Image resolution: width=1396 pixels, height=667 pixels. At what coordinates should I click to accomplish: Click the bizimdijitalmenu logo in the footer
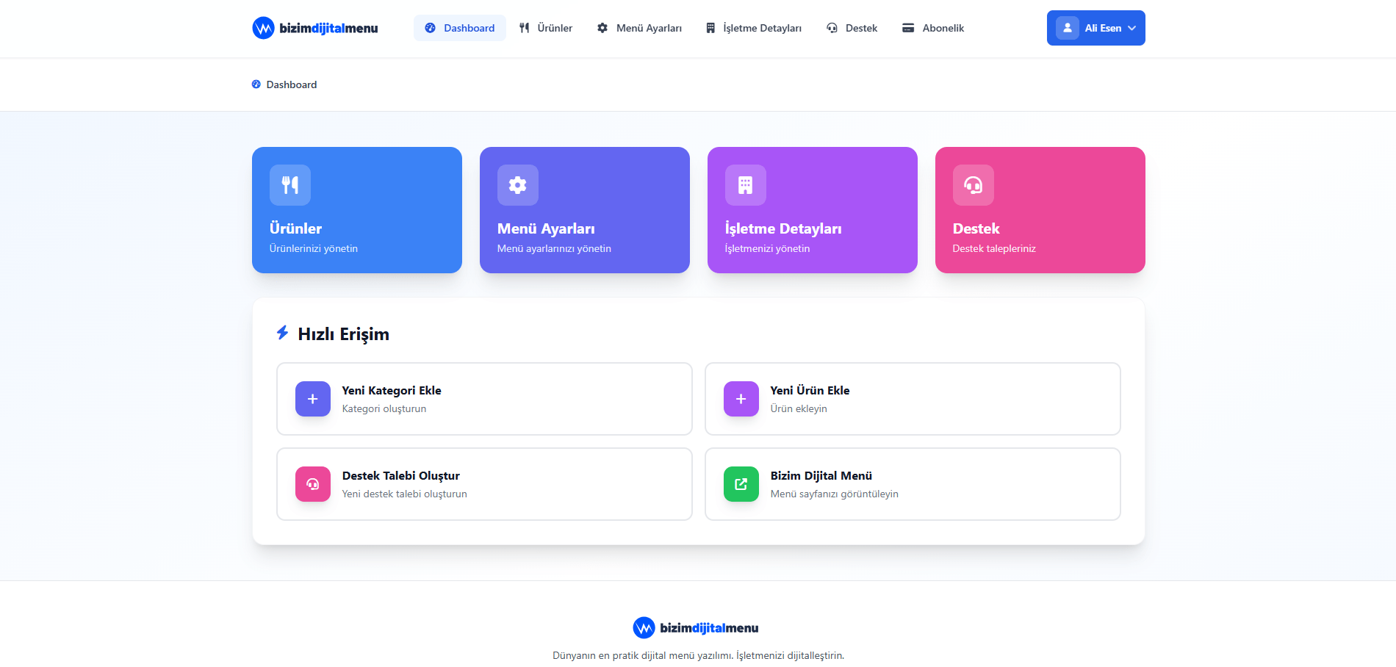click(x=696, y=628)
